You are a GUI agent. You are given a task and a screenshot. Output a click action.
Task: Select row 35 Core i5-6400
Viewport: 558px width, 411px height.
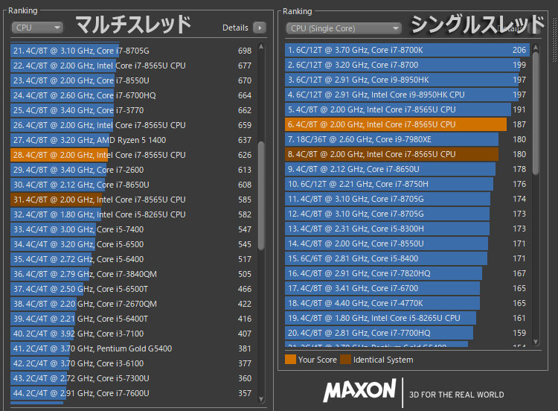132,259
